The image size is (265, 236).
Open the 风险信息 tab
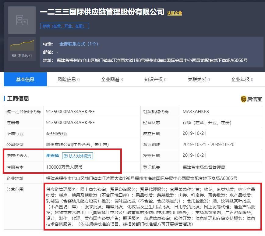[69, 79]
